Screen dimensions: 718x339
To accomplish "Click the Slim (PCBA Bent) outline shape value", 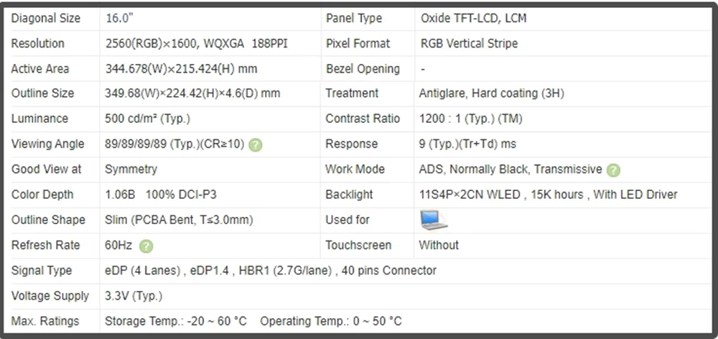I will point(179,220).
